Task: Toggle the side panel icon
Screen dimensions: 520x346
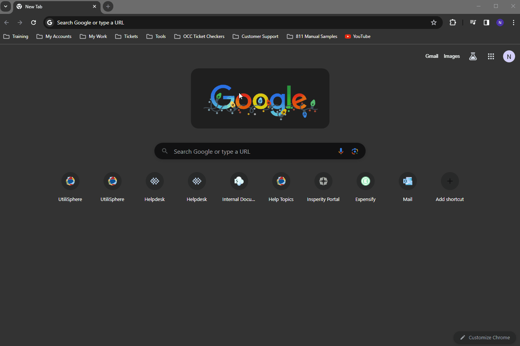Action: (486, 23)
